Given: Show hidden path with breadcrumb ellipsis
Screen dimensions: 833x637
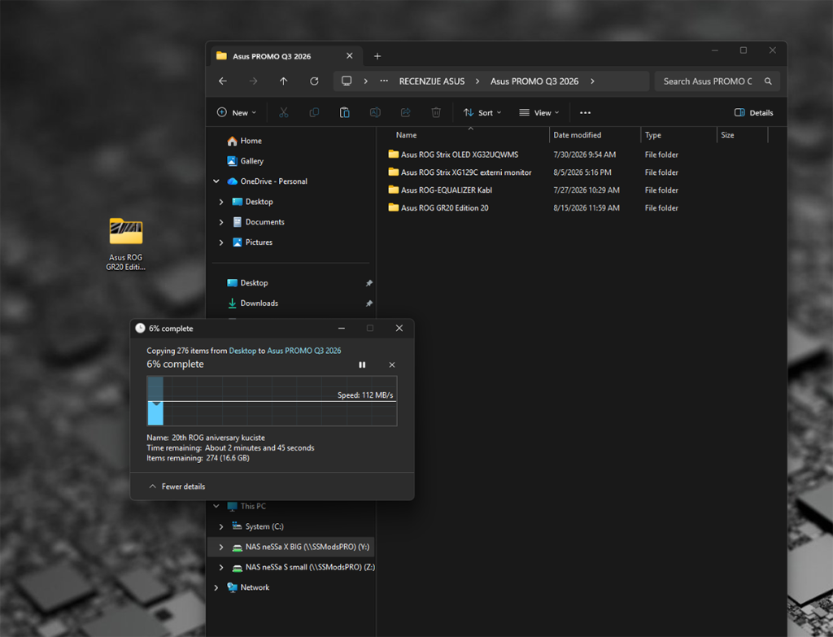Looking at the screenshot, I should pos(384,81).
